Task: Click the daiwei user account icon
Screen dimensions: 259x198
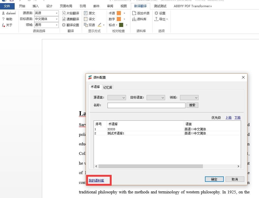Action: [x=3, y=13]
